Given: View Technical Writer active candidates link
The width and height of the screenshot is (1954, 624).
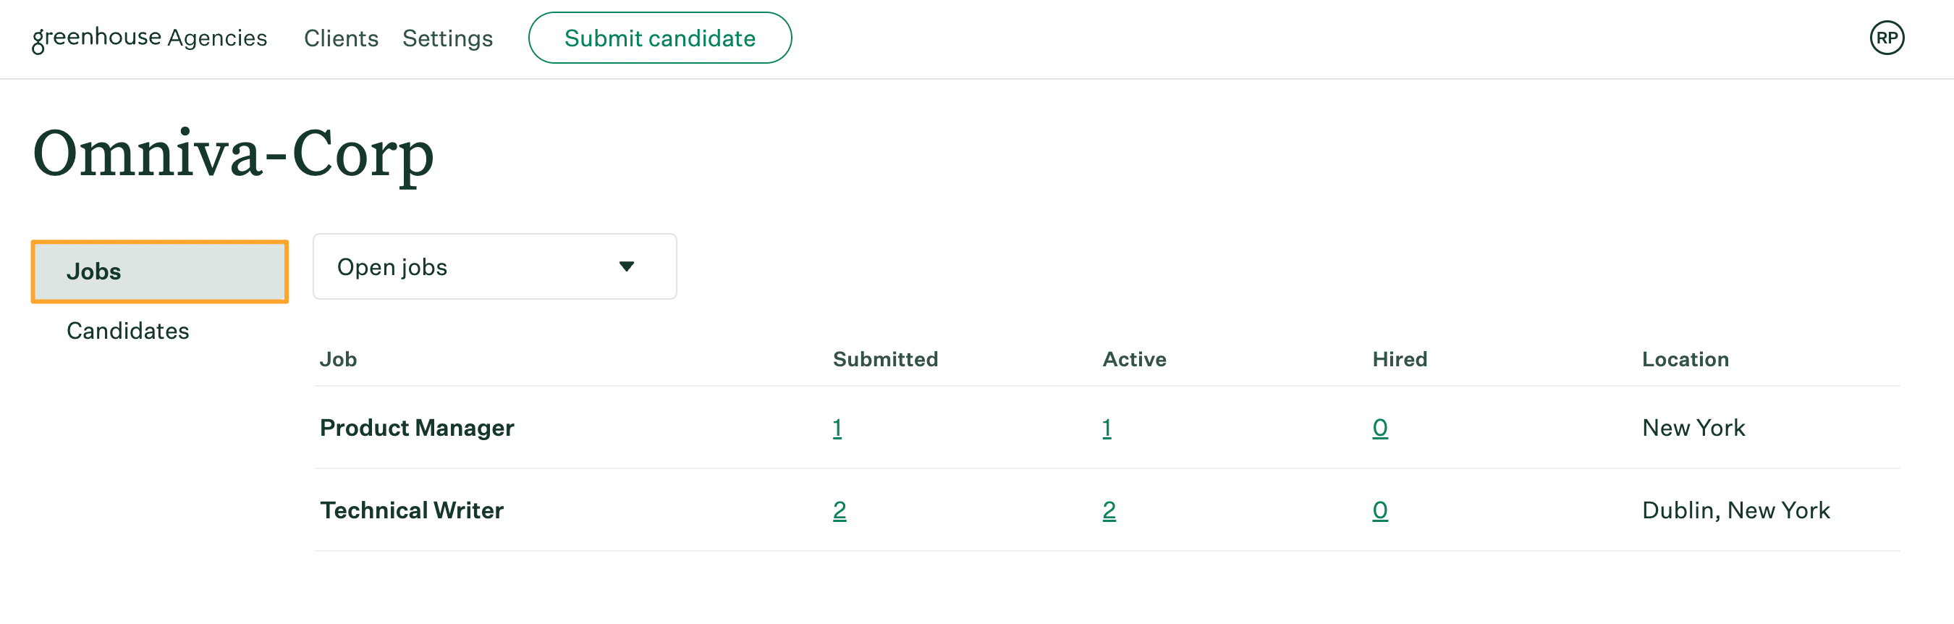Looking at the screenshot, I should click(x=1109, y=510).
